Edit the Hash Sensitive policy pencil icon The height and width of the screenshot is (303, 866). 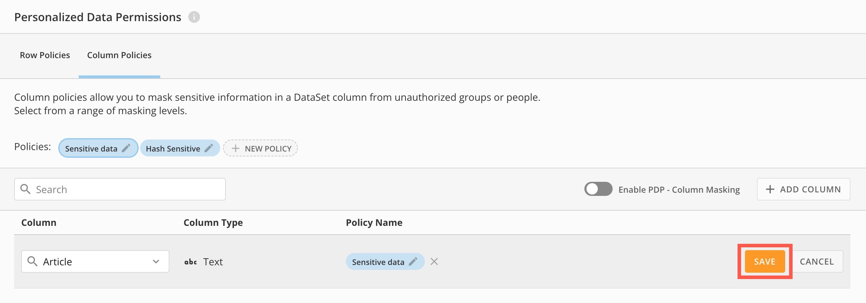point(209,148)
